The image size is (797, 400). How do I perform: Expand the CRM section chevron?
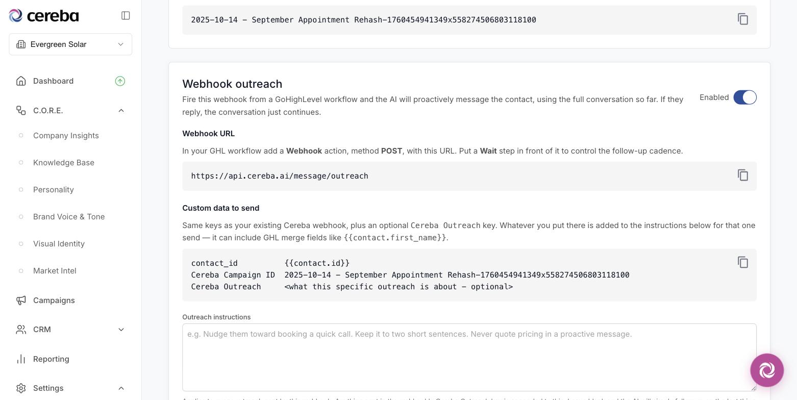[121, 330]
